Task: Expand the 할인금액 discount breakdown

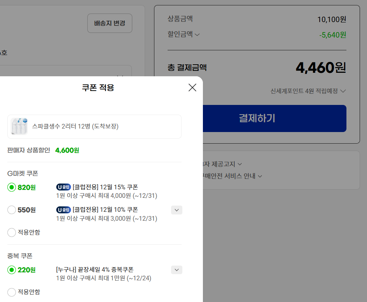Action: point(198,34)
